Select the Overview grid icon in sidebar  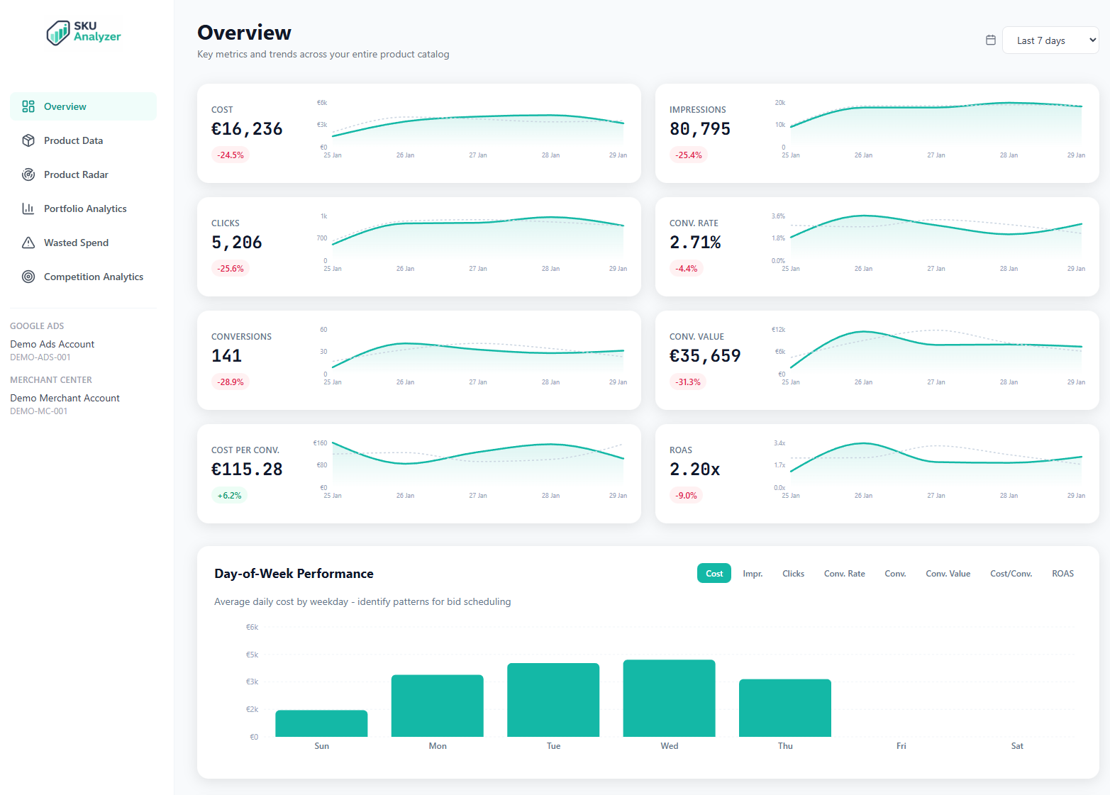pos(28,106)
